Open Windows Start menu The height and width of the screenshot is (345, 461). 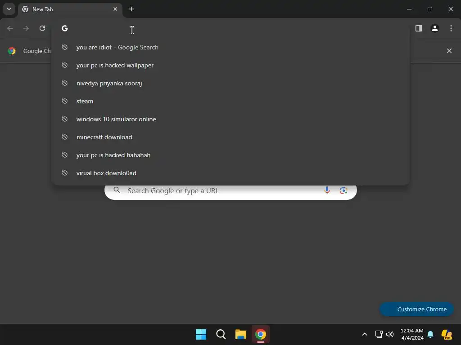201,334
